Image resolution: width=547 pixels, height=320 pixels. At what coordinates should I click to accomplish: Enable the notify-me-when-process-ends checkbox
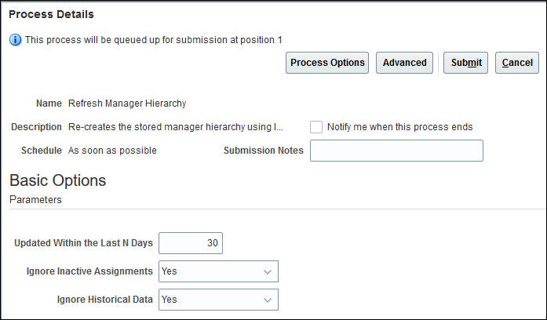[x=316, y=127]
